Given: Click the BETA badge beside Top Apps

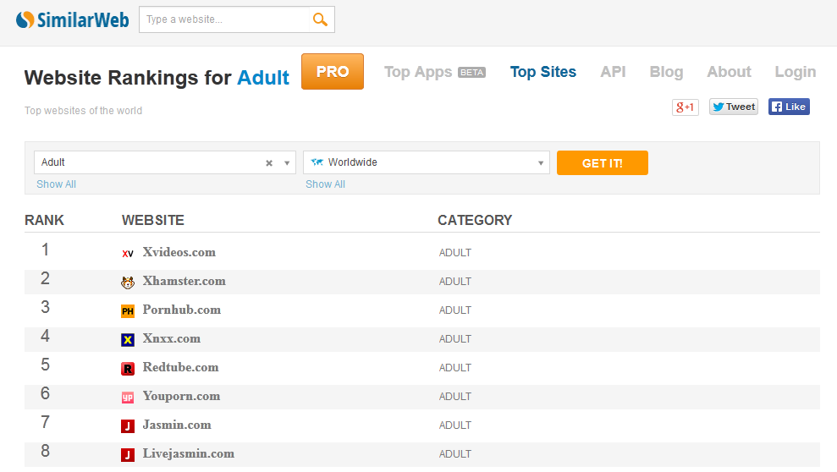Looking at the screenshot, I should pos(472,73).
